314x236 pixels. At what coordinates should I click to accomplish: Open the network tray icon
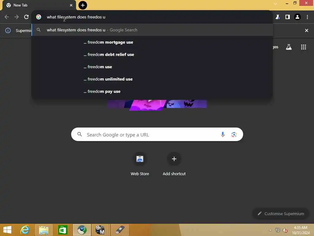pyautogui.click(x=278, y=230)
